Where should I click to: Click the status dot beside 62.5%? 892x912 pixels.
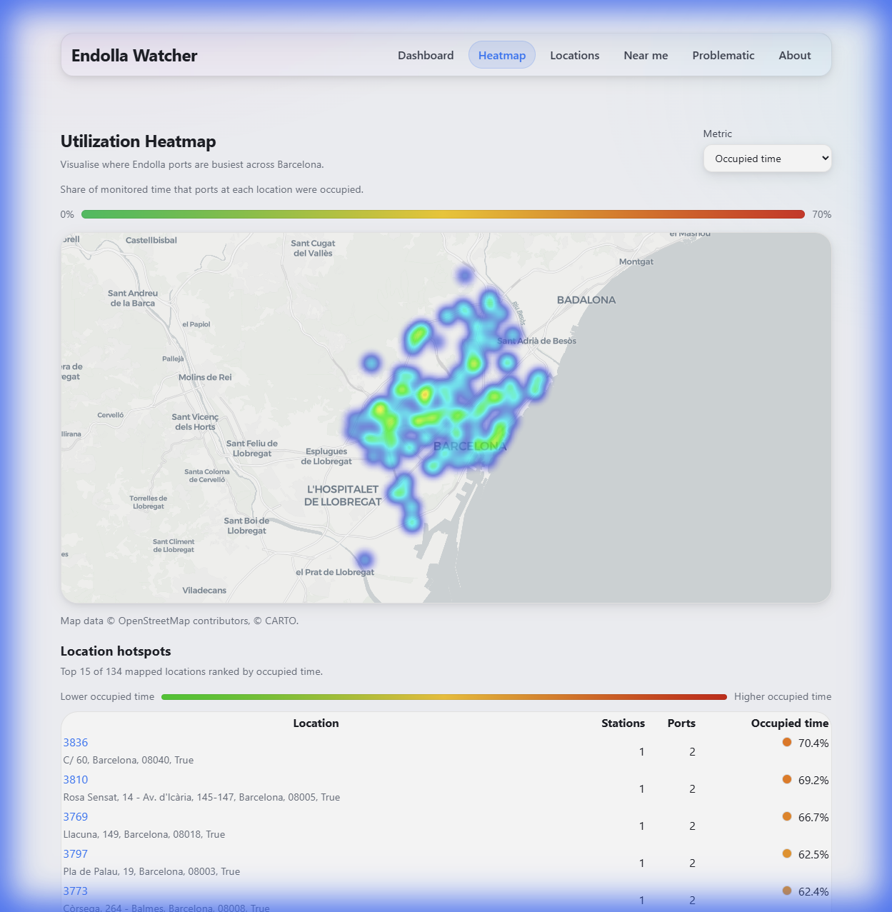click(786, 854)
